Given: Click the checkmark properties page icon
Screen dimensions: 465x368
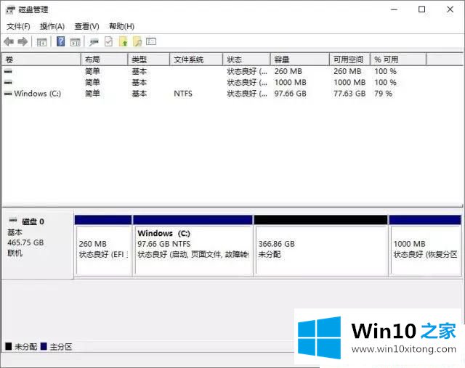Looking at the screenshot, I should [108, 41].
